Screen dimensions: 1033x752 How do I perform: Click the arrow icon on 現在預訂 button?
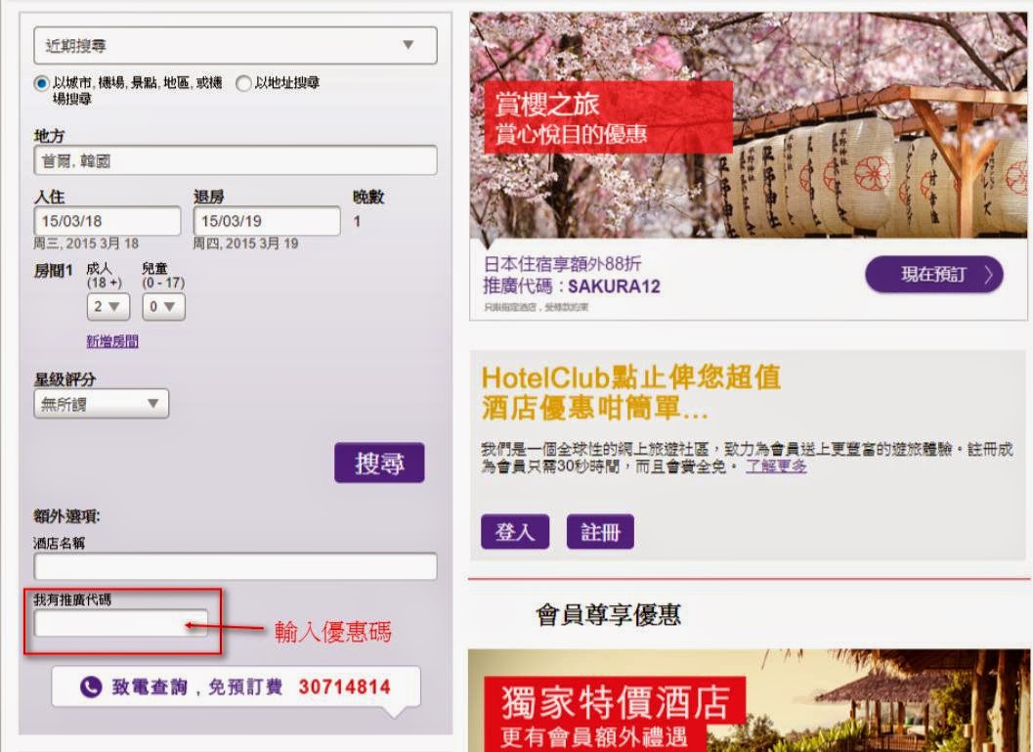pyautogui.click(x=988, y=275)
